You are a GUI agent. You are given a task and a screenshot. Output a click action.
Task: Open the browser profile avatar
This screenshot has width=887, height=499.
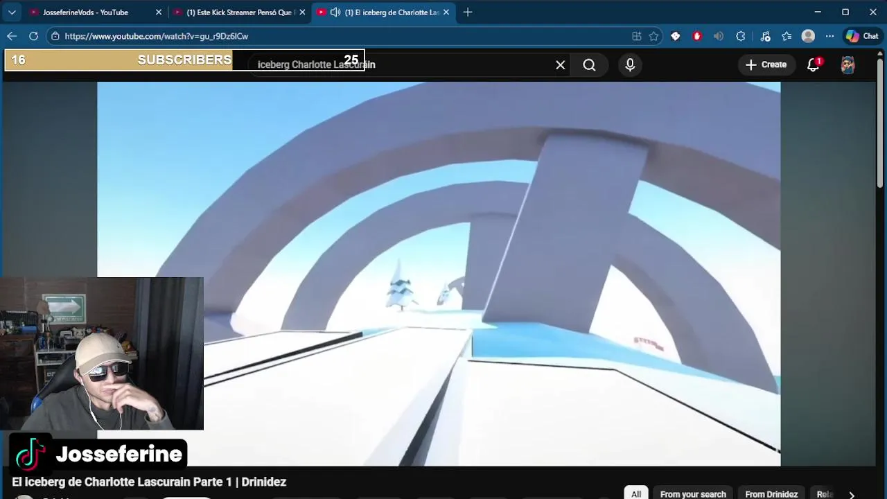pos(808,36)
